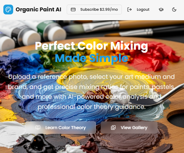Click the blue "Made Simple" heading text
This screenshot has height=153, width=184.
pos(92,58)
